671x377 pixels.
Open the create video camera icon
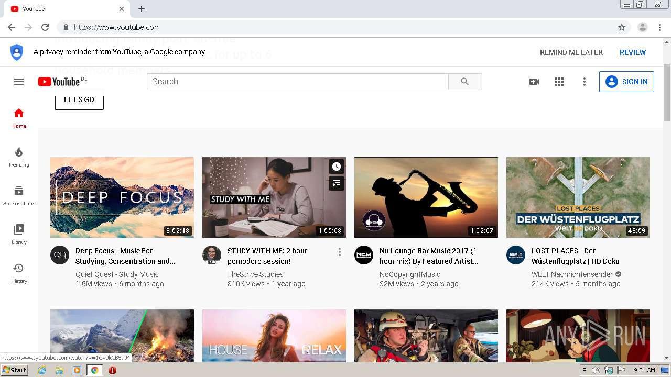pyautogui.click(x=534, y=82)
